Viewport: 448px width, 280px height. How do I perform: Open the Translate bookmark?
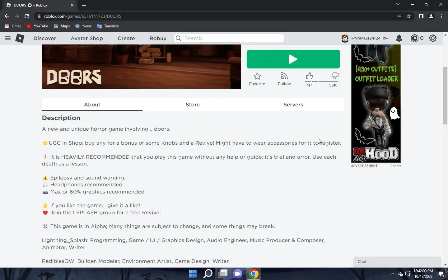[108, 26]
